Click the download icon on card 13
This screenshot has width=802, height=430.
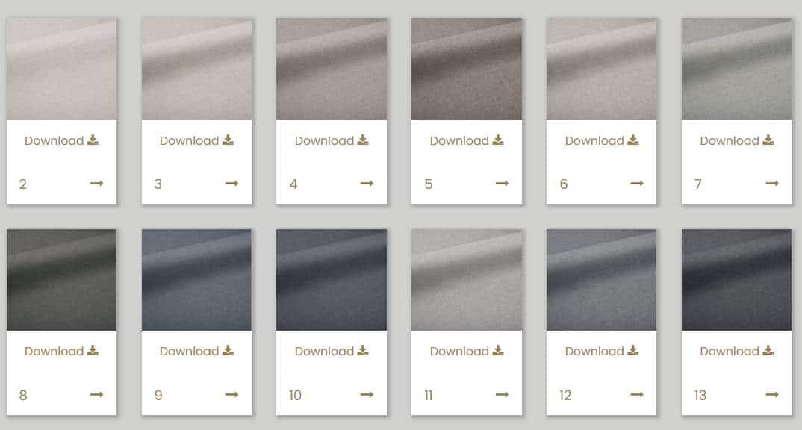768,350
